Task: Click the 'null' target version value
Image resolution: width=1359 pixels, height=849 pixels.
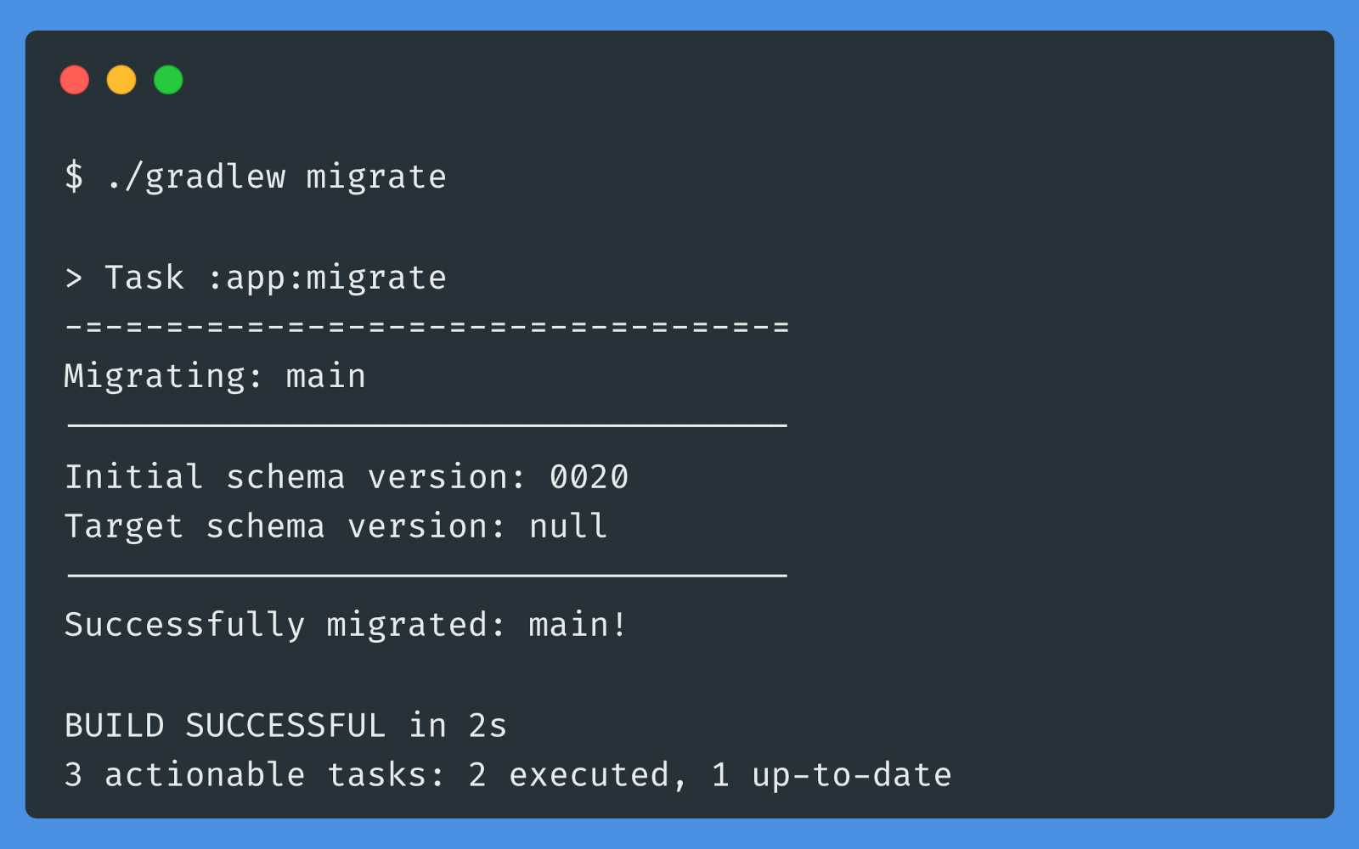Action: [x=568, y=526]
